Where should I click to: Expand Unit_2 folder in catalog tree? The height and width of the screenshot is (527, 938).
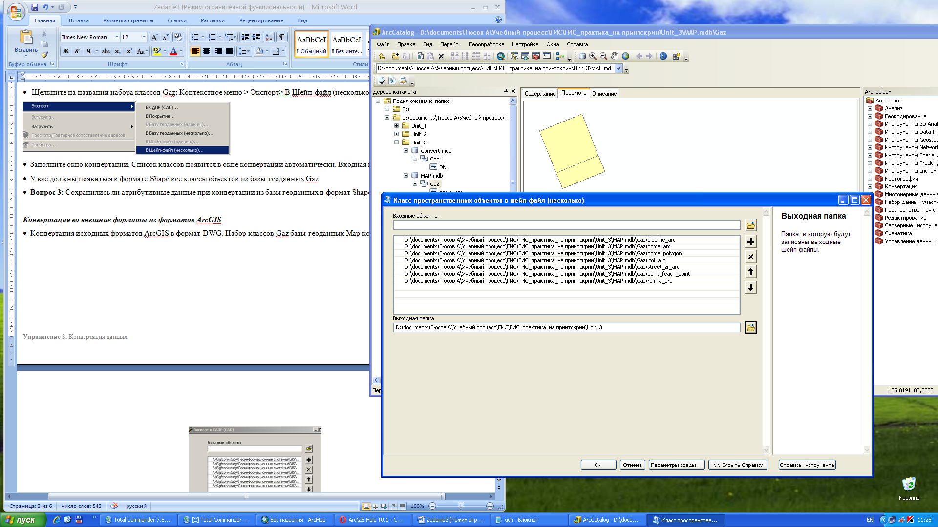tap(397, 134)
